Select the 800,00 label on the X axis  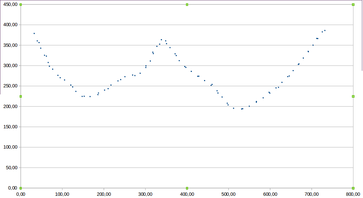pyautogui.click(x=353, y=194)
